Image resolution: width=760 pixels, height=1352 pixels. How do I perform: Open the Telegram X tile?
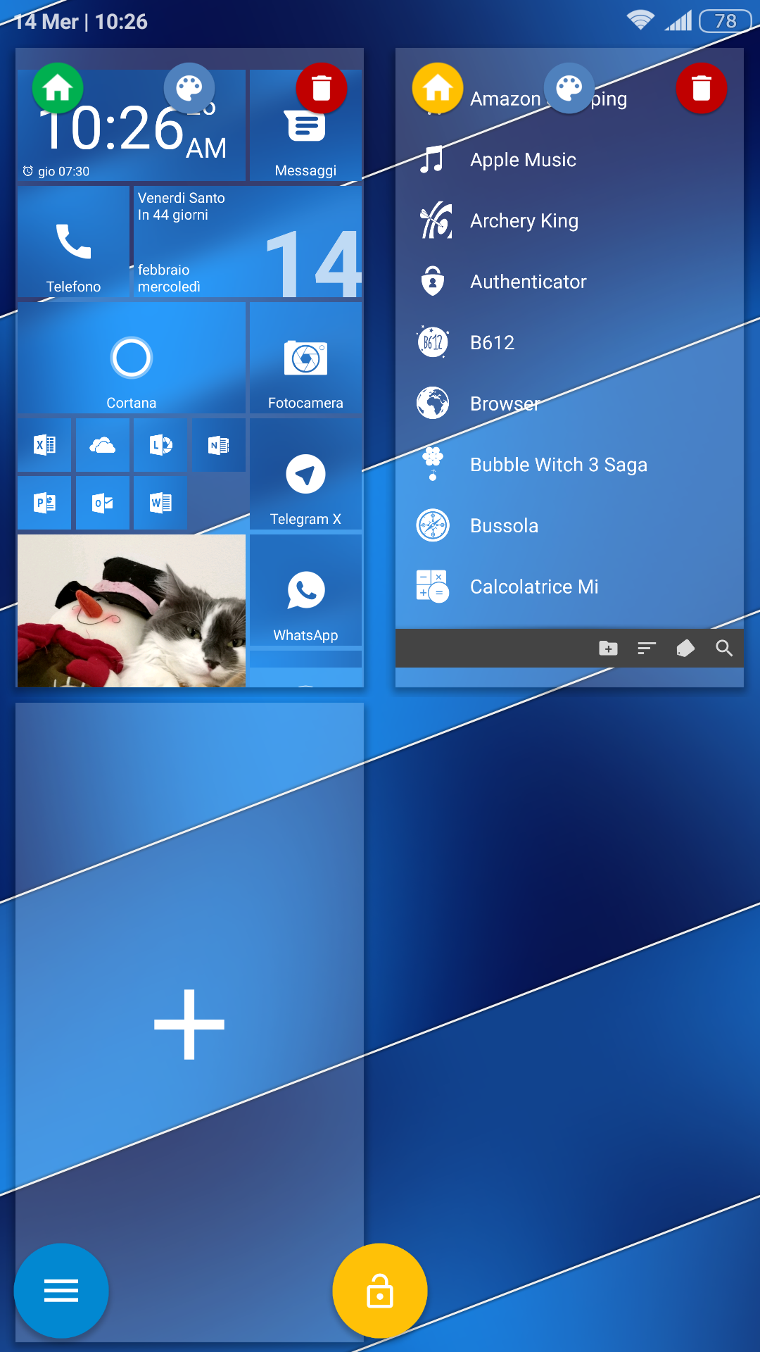(305, 474)
